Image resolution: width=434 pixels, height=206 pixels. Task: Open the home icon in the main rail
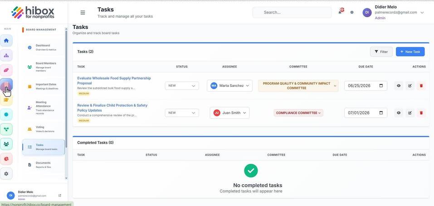coord(6,41)
